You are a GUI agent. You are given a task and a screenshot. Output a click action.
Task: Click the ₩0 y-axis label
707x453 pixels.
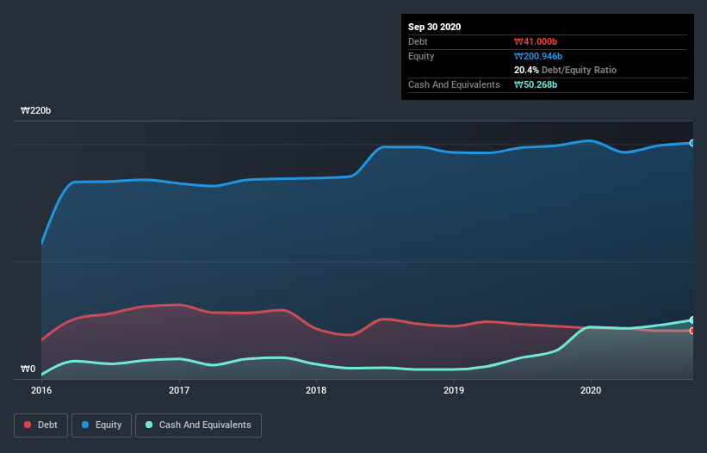(28, 369)
